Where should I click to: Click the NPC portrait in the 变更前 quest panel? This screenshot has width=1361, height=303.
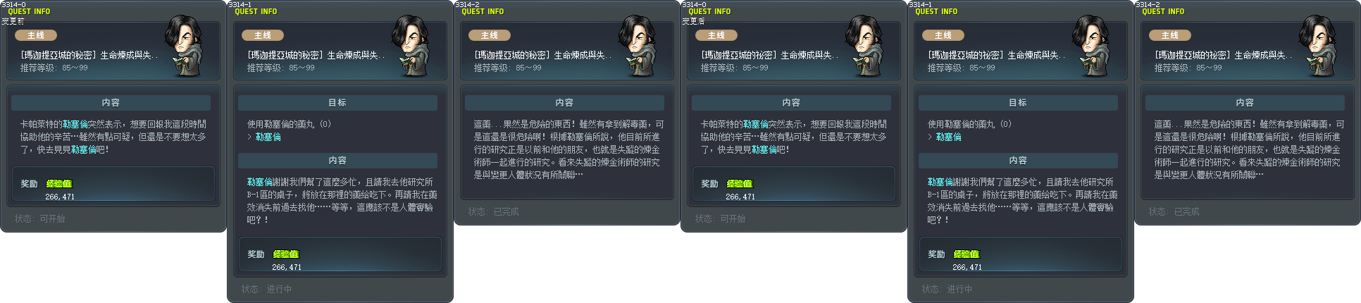[184, 46]
